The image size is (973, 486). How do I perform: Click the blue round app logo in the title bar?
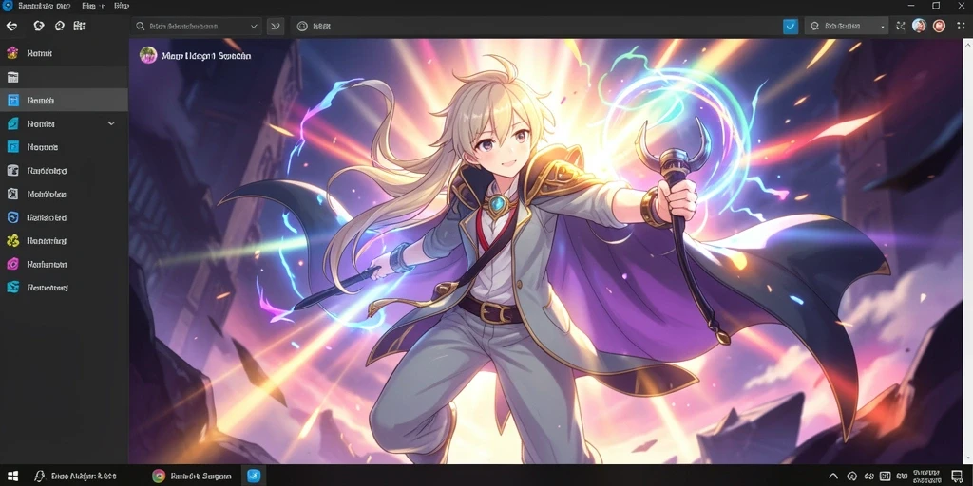click(8, 6)
